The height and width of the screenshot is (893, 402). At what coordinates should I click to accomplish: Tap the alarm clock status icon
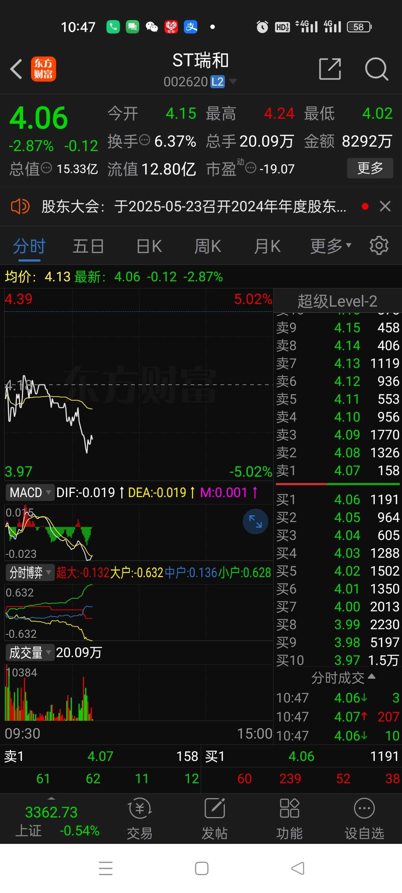click(x=262, y=27)
